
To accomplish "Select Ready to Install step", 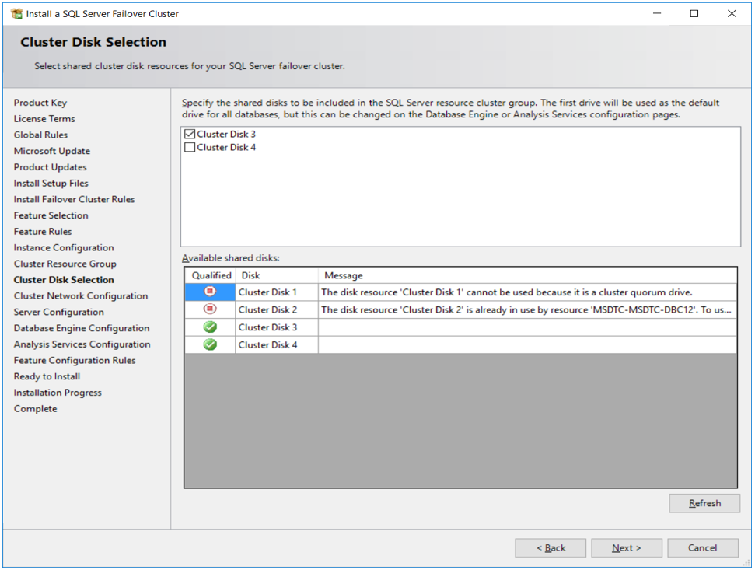I will tap(47, 376).
